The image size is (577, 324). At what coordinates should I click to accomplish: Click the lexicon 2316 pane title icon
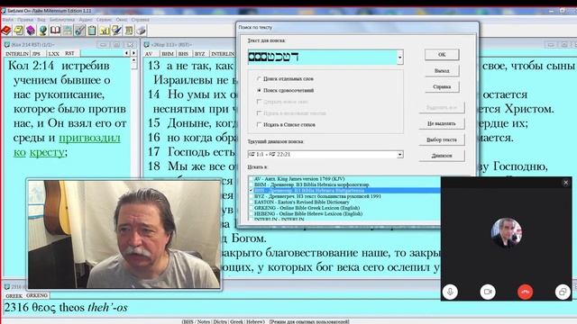pos(7,286)
